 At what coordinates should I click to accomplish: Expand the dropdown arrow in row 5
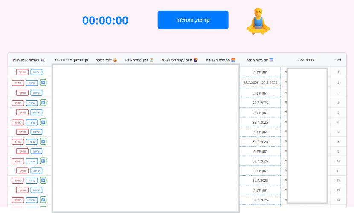pyautogui.click(x=286, y=112)
